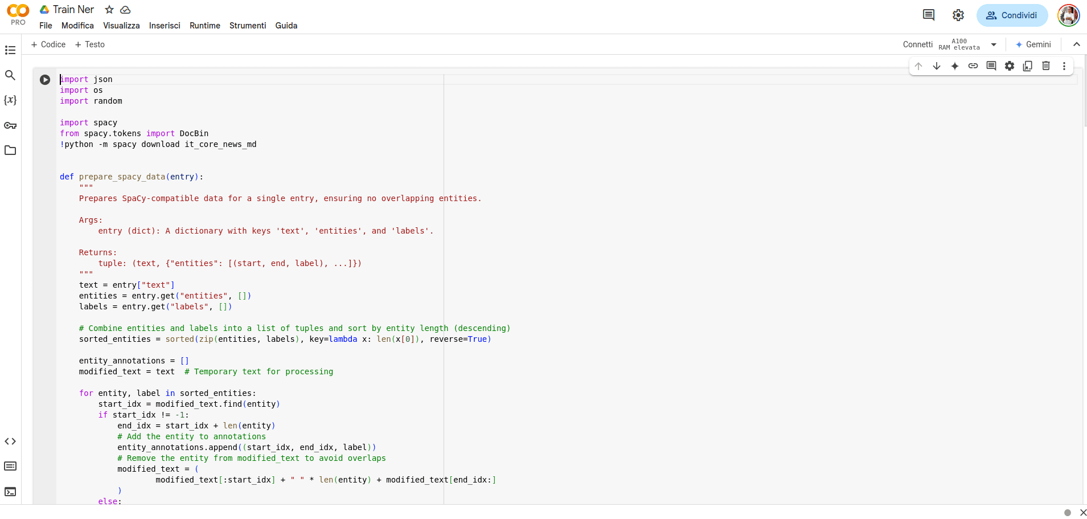This screenshot has width=1087, height=519.
Task: Open the Inserisci menu
Action: [x=165, y=26]
